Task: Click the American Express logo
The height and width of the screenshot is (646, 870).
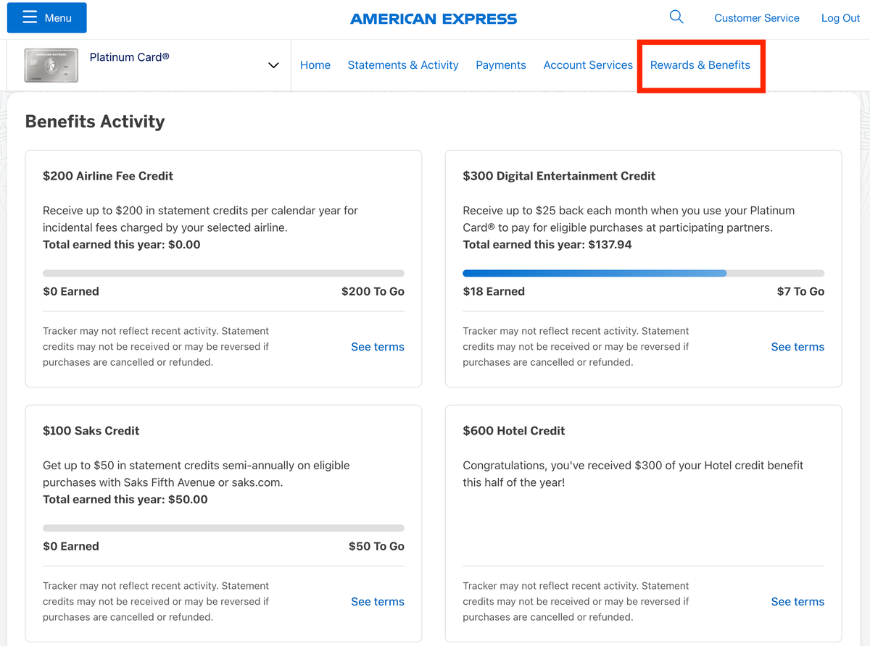Action: coord(434,19)
